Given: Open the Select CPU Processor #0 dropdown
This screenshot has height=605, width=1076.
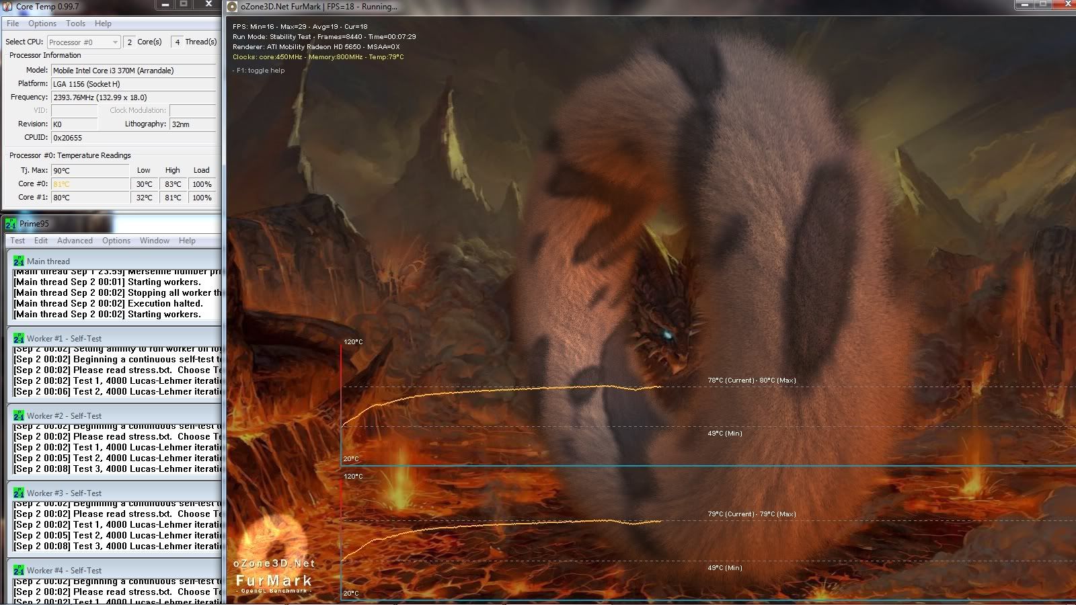Looking at the screenshot, I should (83, 42).
